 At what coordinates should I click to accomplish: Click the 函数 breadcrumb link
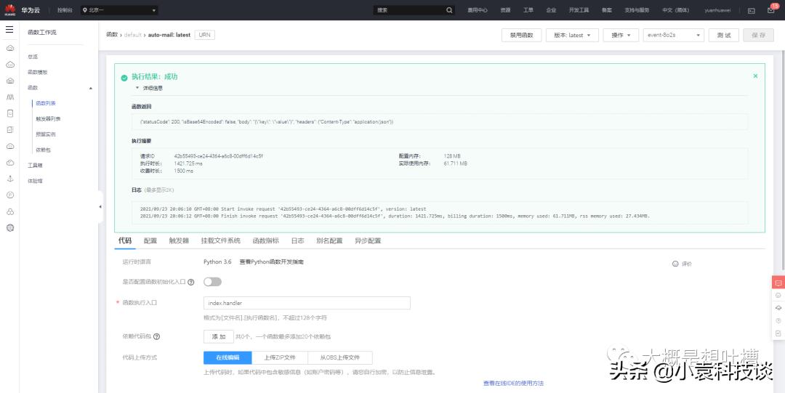[x=112, y=35]
